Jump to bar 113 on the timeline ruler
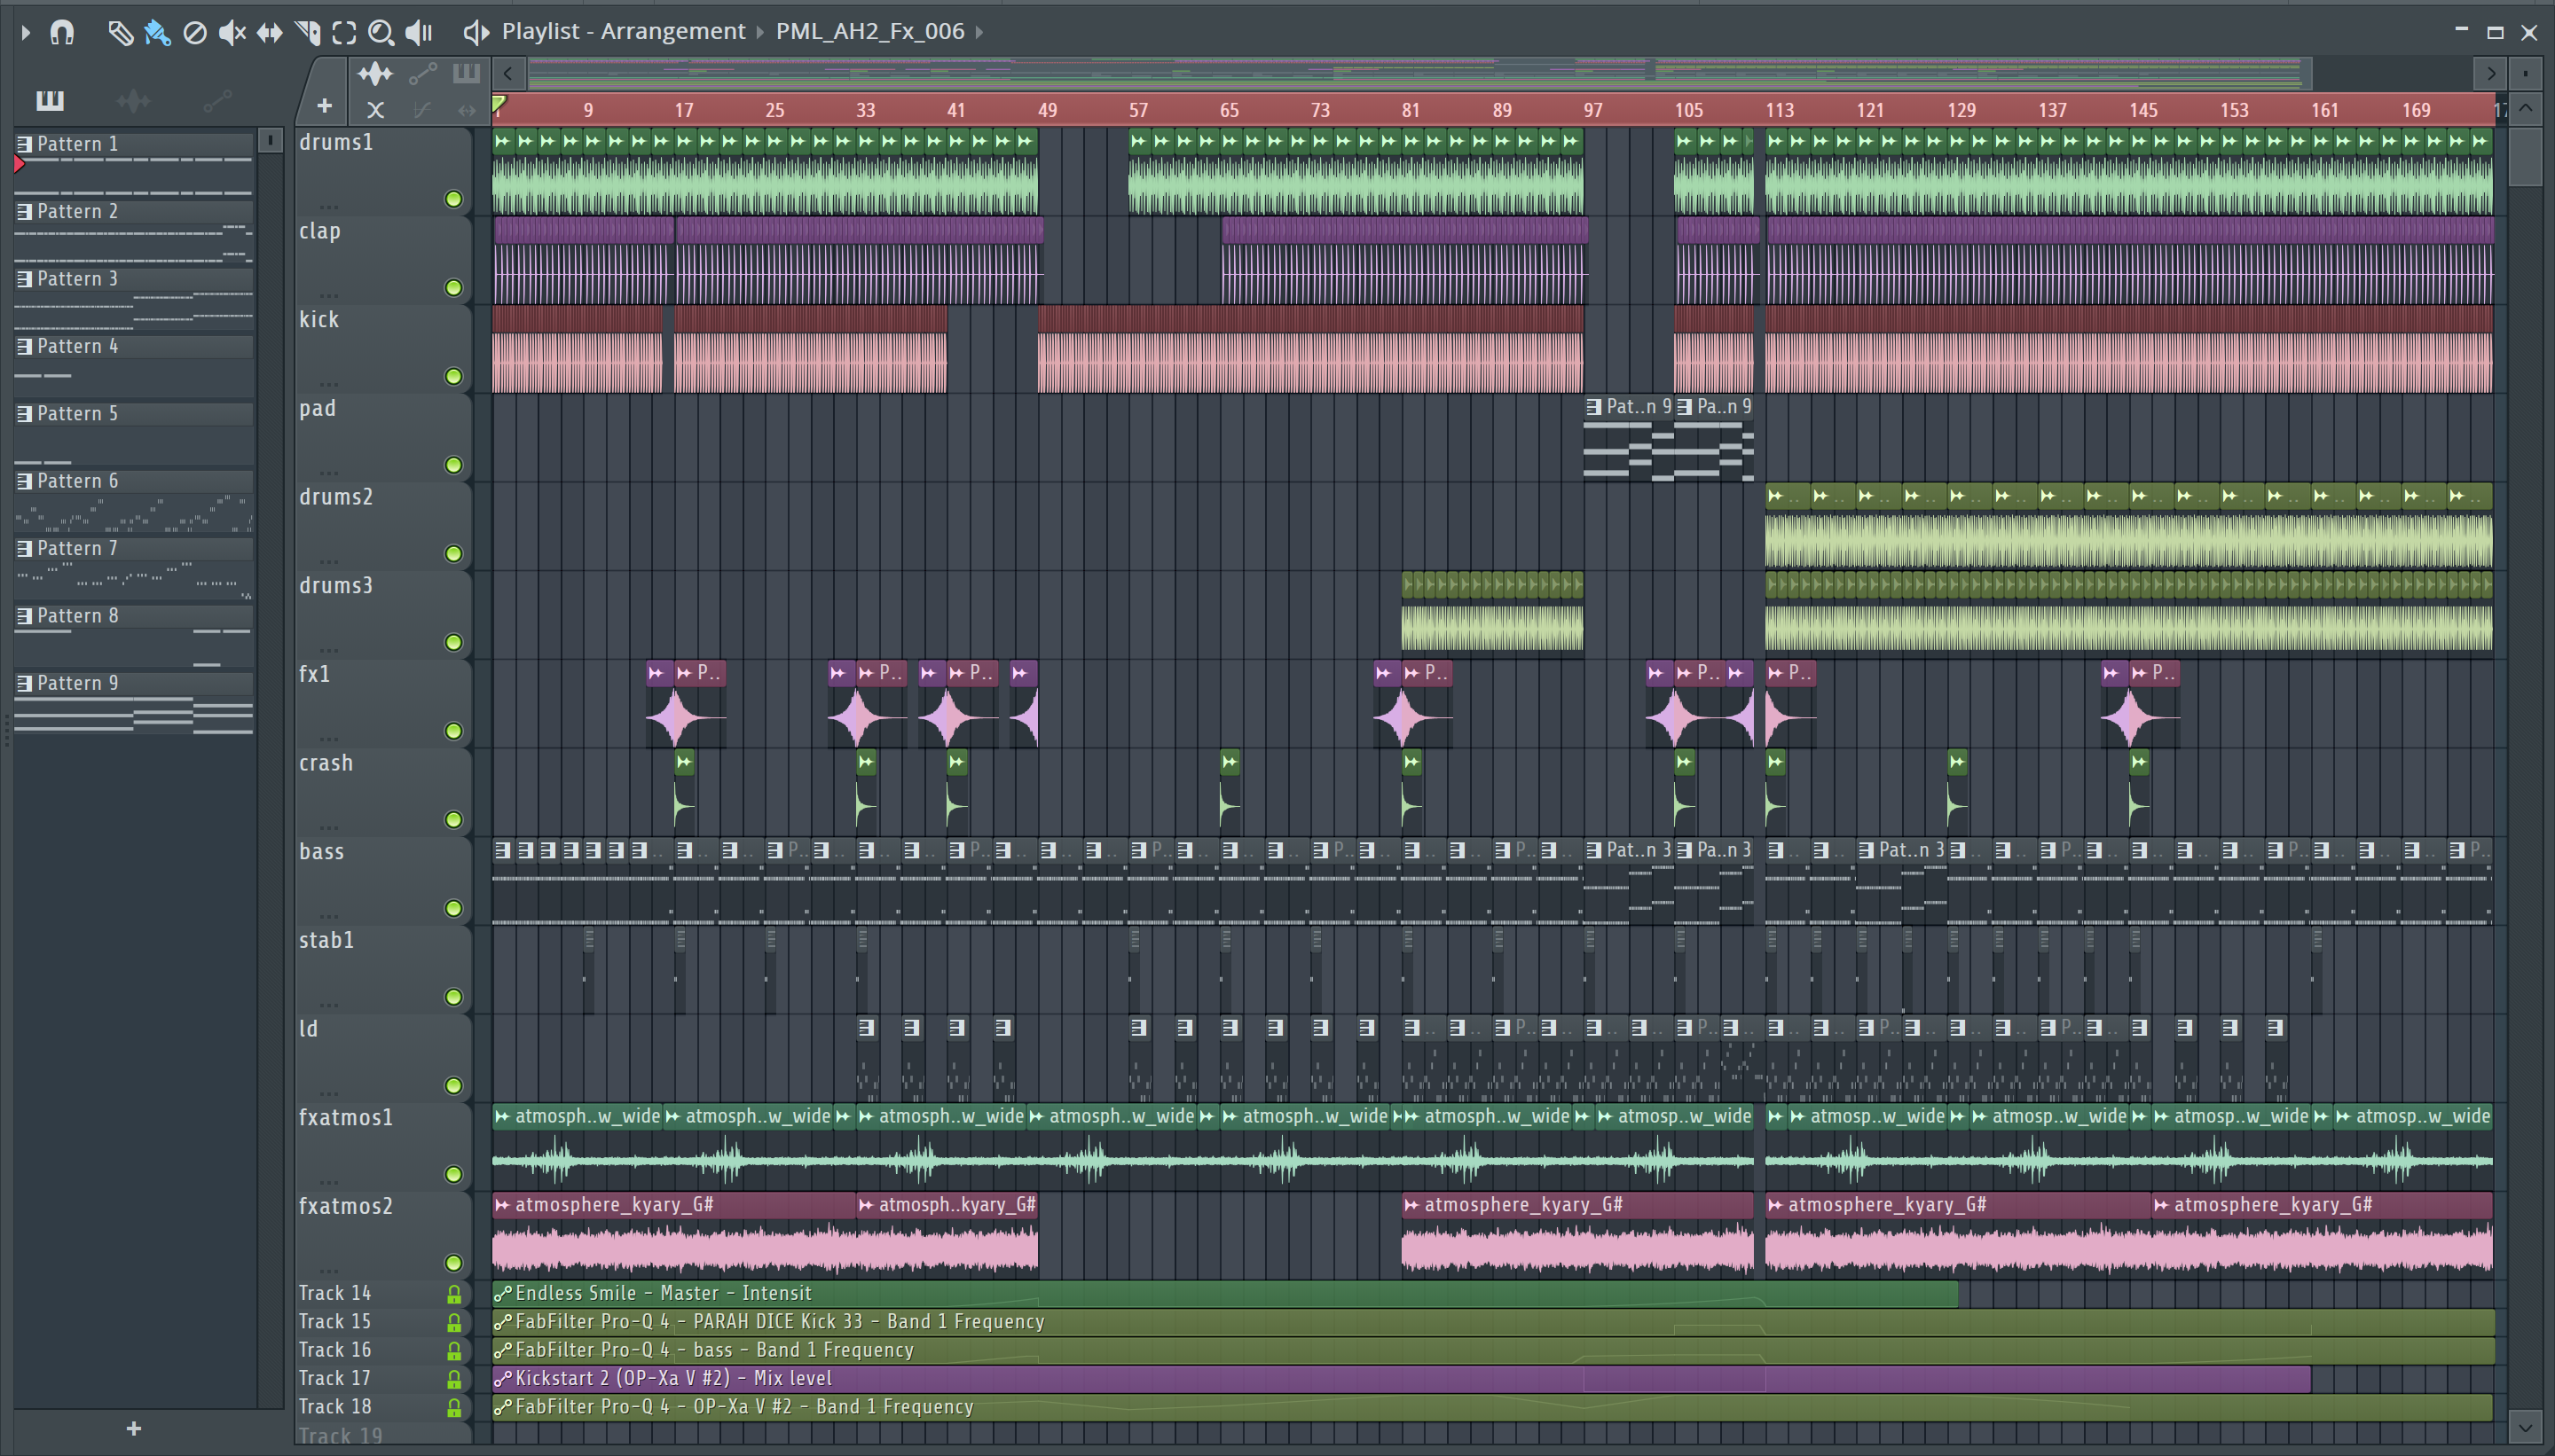This screenshot has height=1456, width=2555. coord(1779,110)
